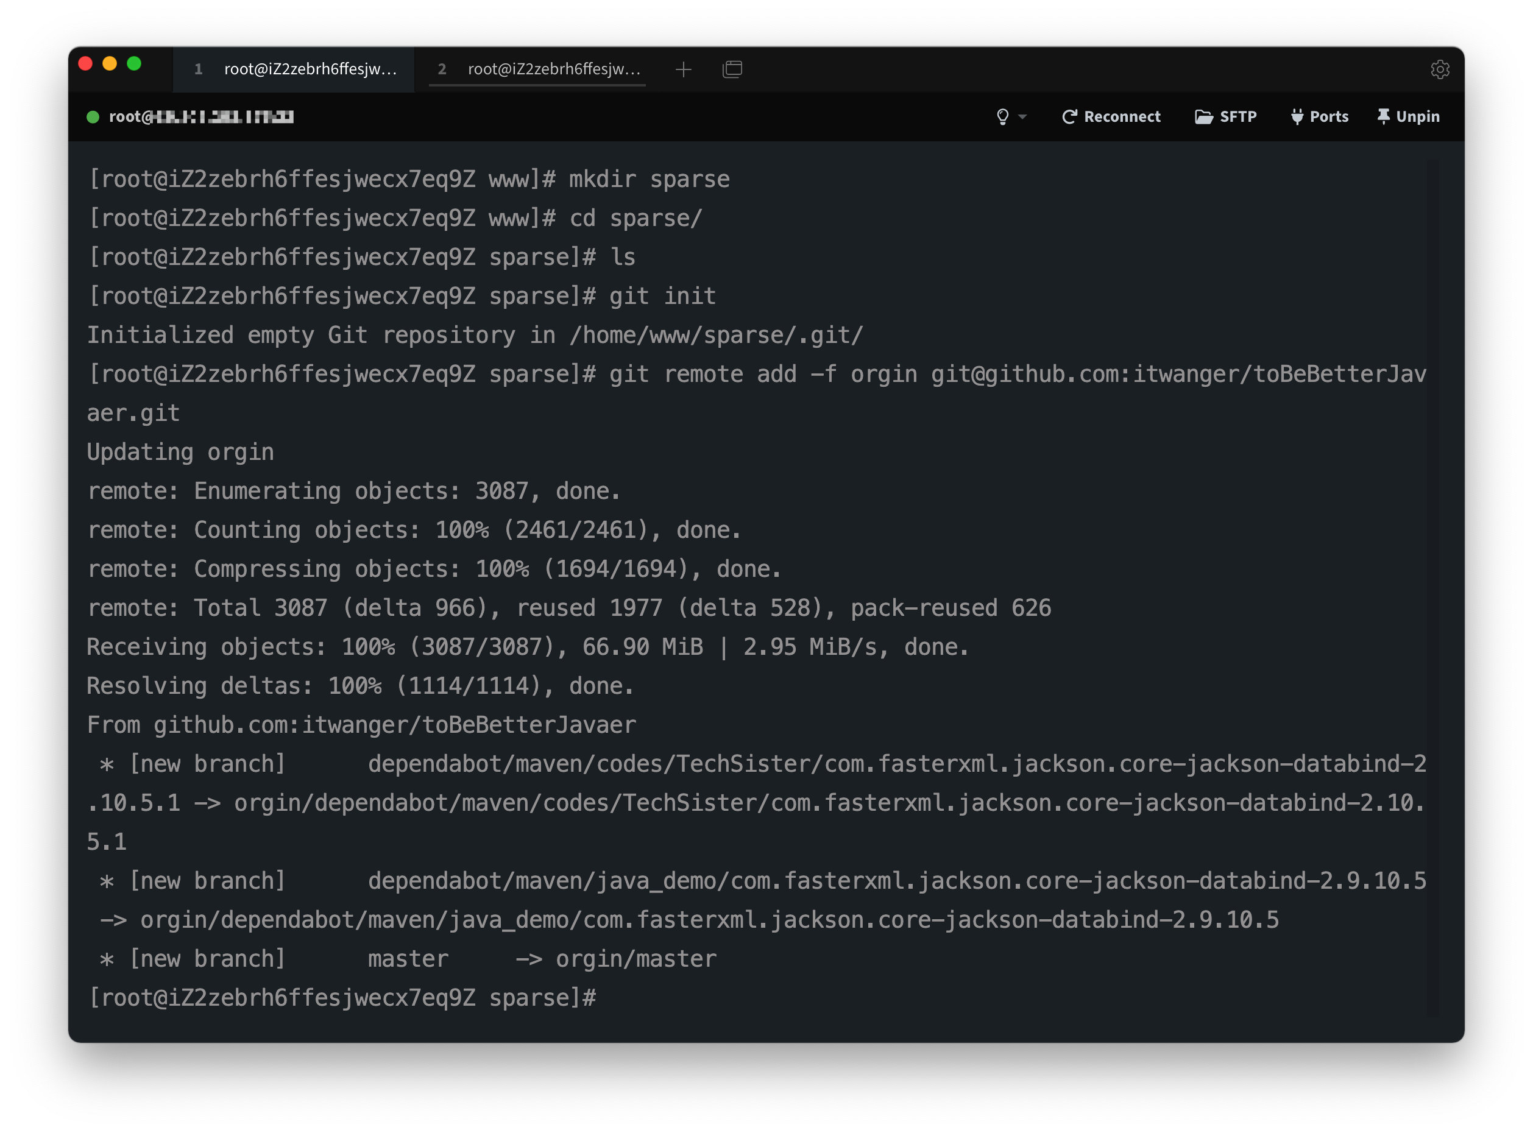Open the Ports forwarding panel
1533x1133 pixels.
(x=1319, y=116)
